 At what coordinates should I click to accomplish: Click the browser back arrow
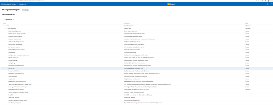pos(2,1)
